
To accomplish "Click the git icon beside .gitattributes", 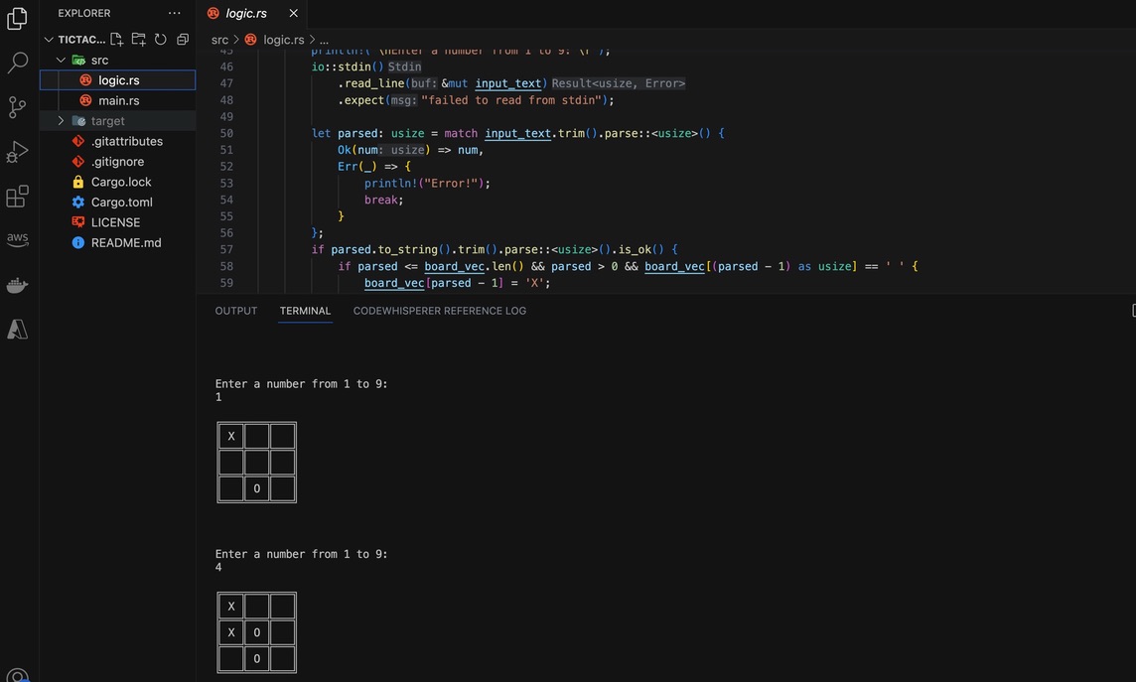I will tap(78, 141).
